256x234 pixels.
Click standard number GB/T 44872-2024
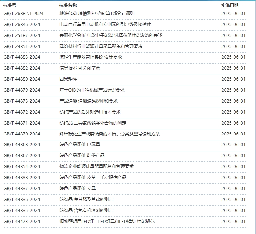point(22,112)
